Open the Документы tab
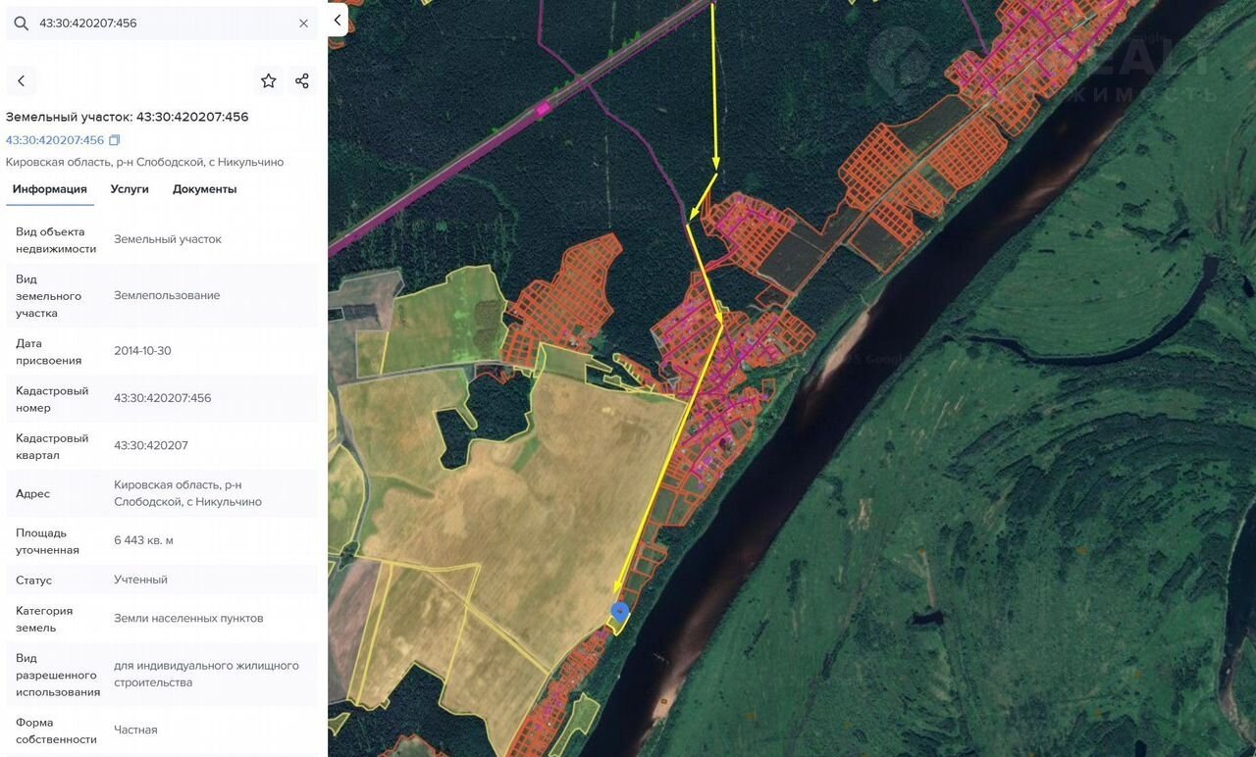This screenshot has height=757, width=1256. [x=204, y=189]
